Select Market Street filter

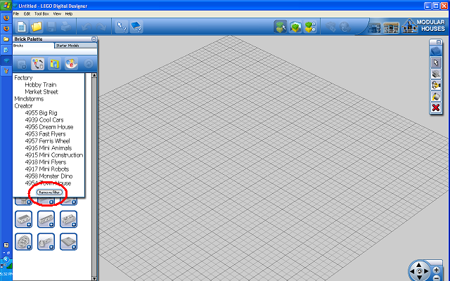pyautogui.click(x=41, y=92)
